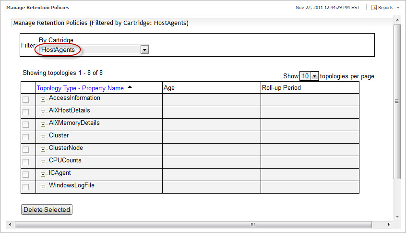Screen dimensions: 406x233
Task: Open the Reports menu
Action: coord(386,8)
